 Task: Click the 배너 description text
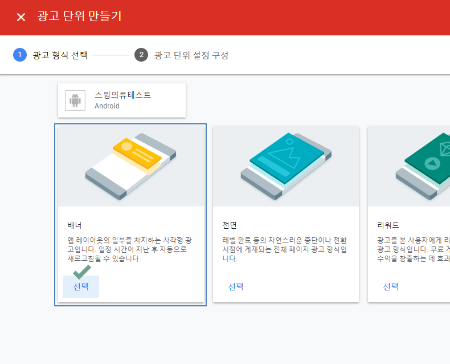tap(130, 249)
